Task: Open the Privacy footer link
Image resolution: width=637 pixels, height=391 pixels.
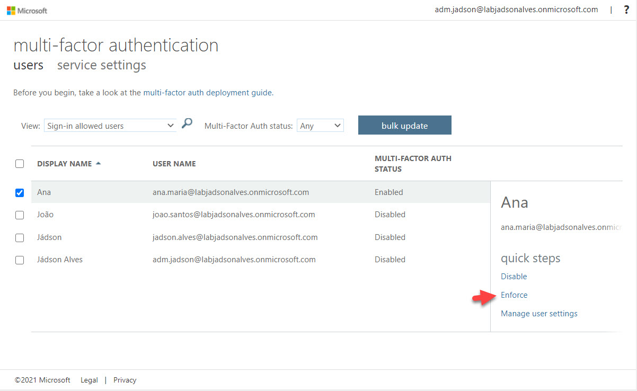Action: (125, 380)
